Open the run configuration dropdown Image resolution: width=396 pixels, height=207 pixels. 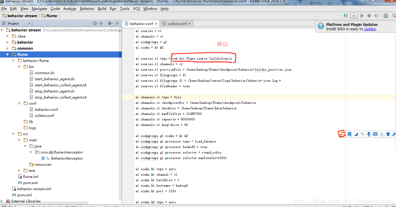354,16
